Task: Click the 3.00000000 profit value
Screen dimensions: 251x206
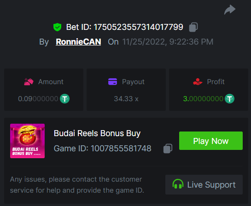Action: pos(203,99)
